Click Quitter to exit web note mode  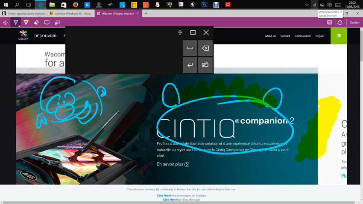click(x=354, y=23)
